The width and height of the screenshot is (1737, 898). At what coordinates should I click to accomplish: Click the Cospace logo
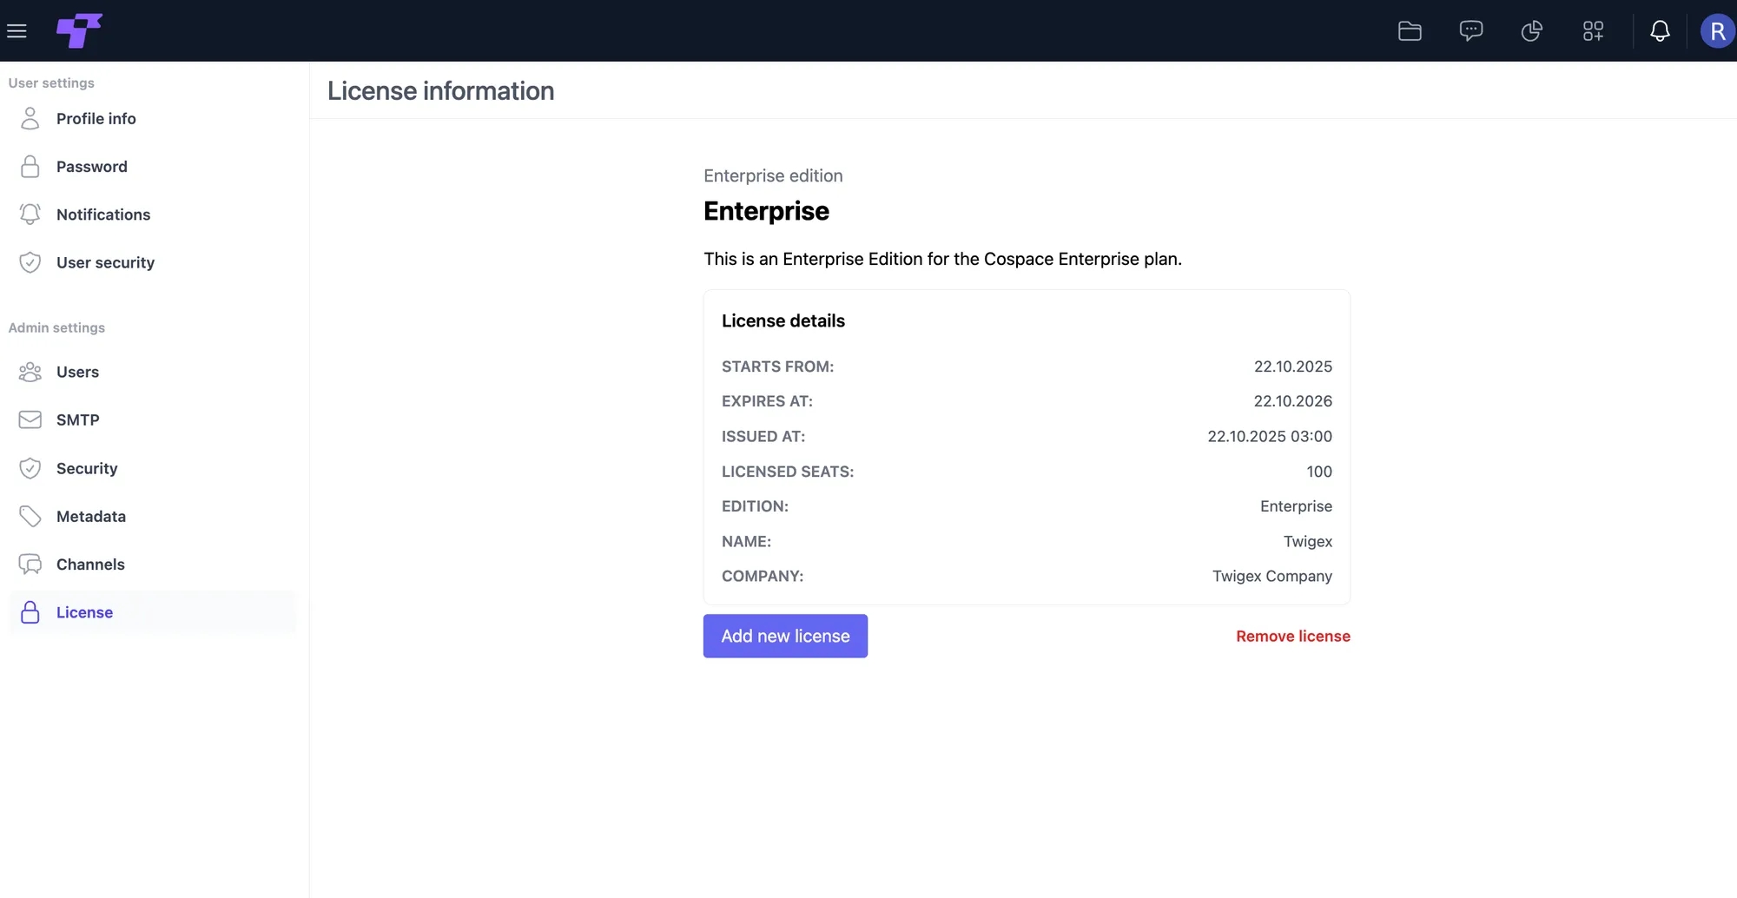coord(79,30)
